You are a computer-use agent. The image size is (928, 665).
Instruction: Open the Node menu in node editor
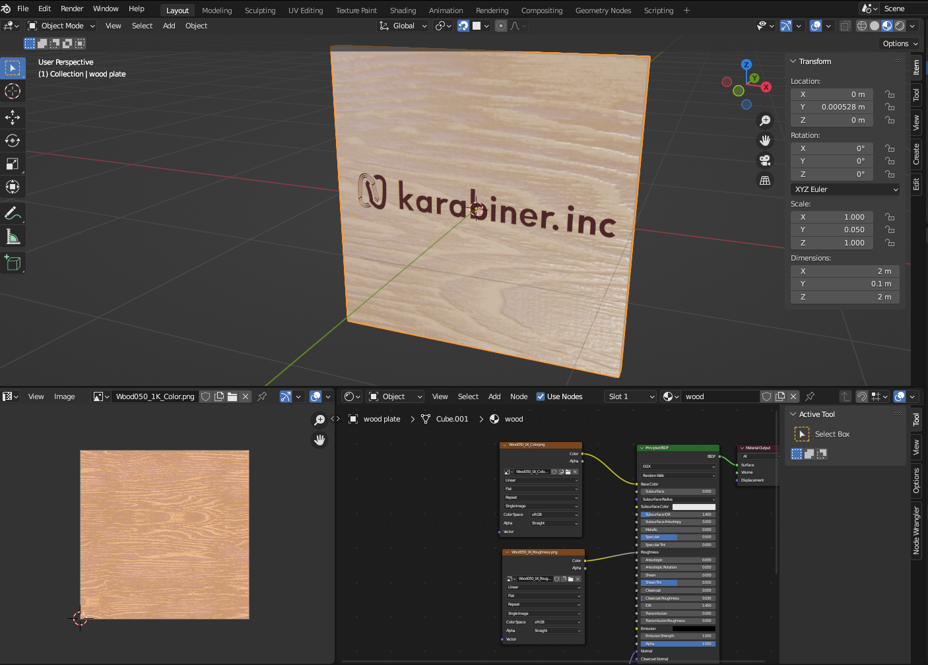[x=519, y=396]
